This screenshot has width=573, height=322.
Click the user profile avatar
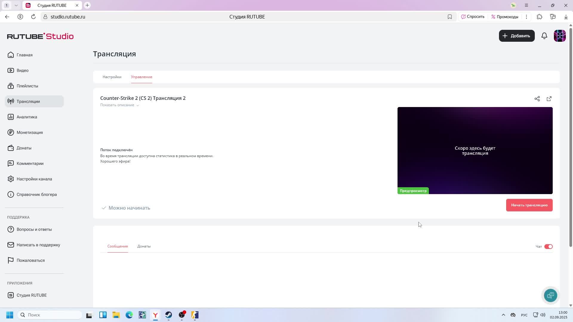(560, 36)
